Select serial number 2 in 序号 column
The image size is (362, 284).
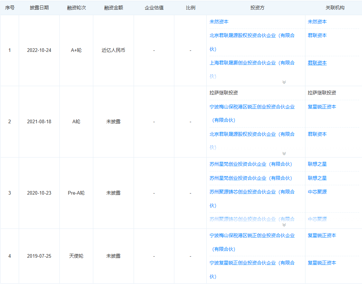(9, 121)
